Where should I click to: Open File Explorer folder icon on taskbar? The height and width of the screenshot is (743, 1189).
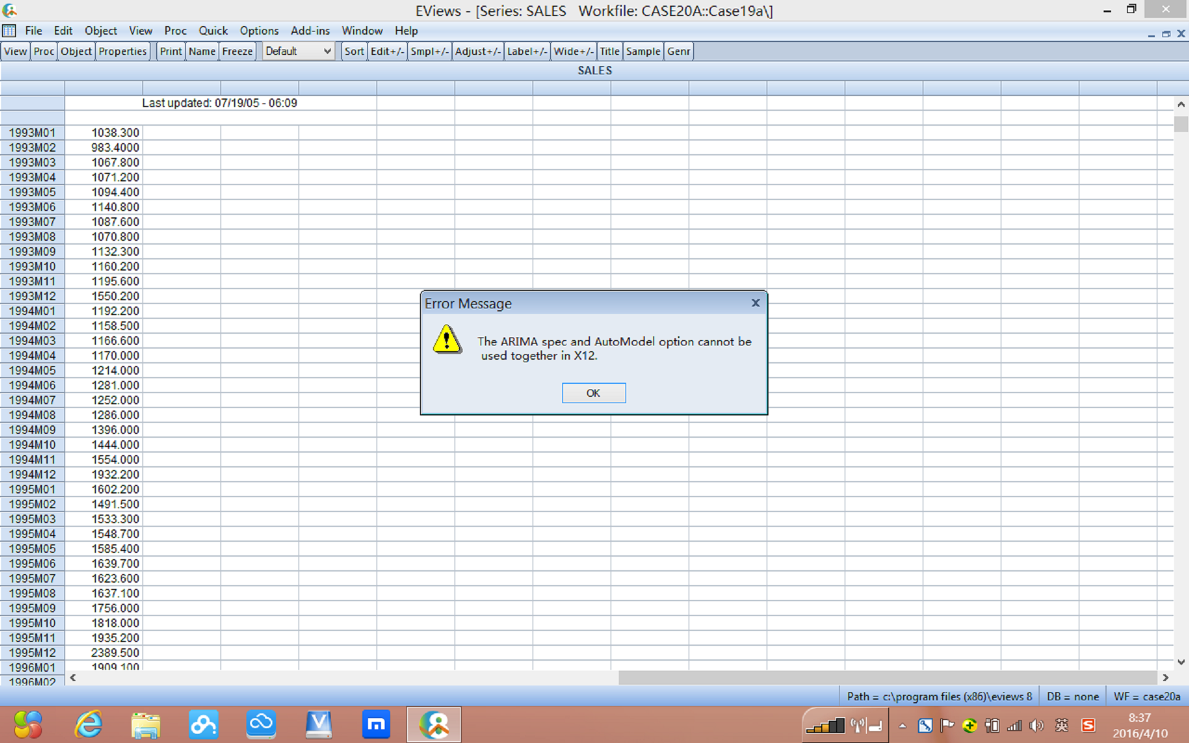pyautogui.click(x=146, y=724)
